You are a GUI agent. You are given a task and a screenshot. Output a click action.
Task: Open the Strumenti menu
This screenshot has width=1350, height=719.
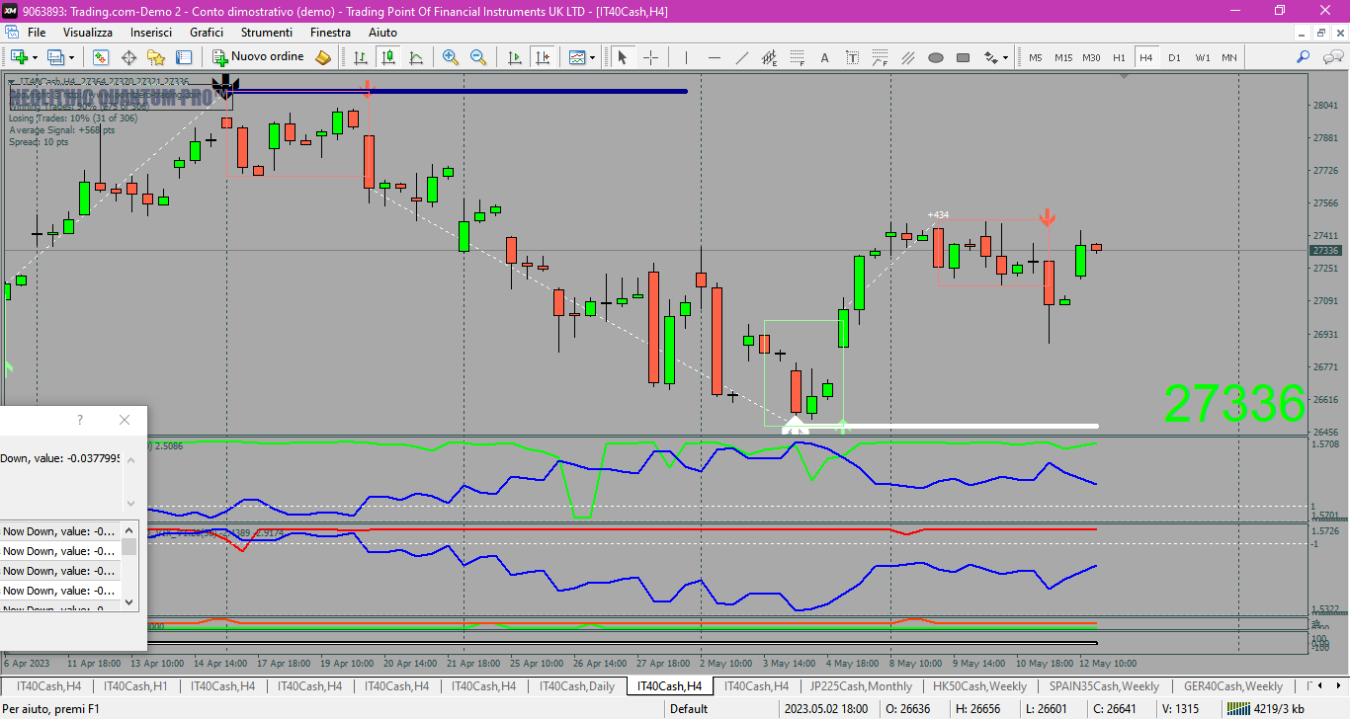(x=266, y=33)
